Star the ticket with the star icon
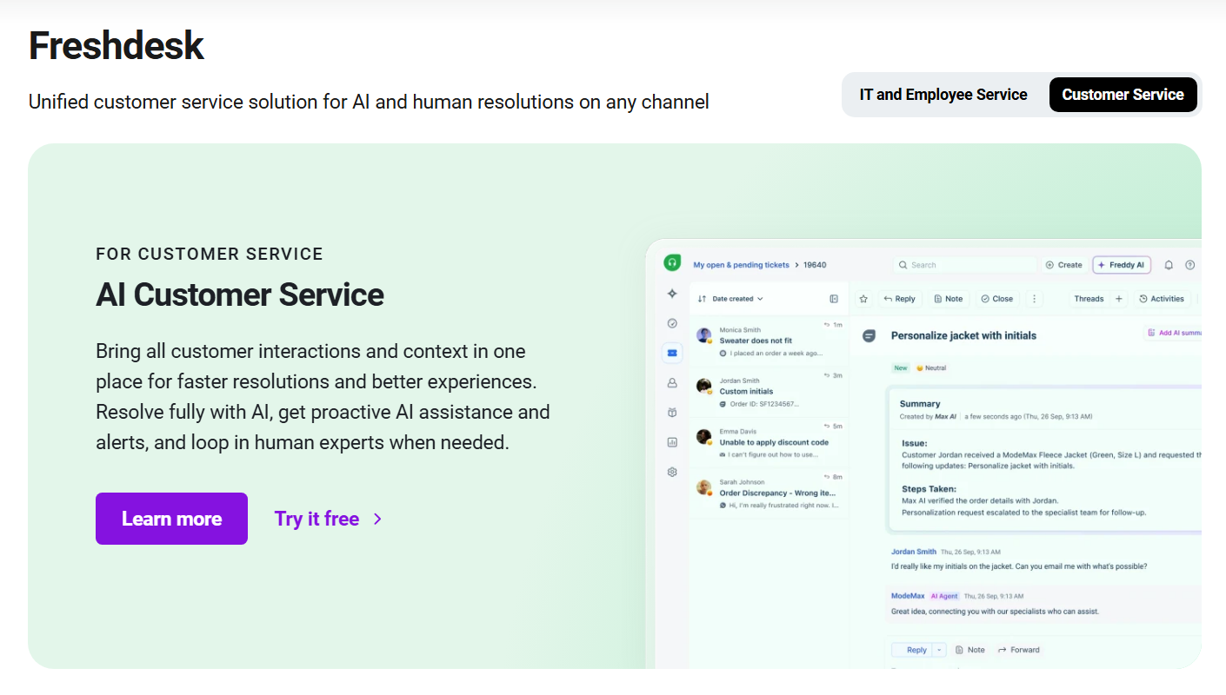The width and height of the screenshot is (1226, 695). tap(863, 299)
